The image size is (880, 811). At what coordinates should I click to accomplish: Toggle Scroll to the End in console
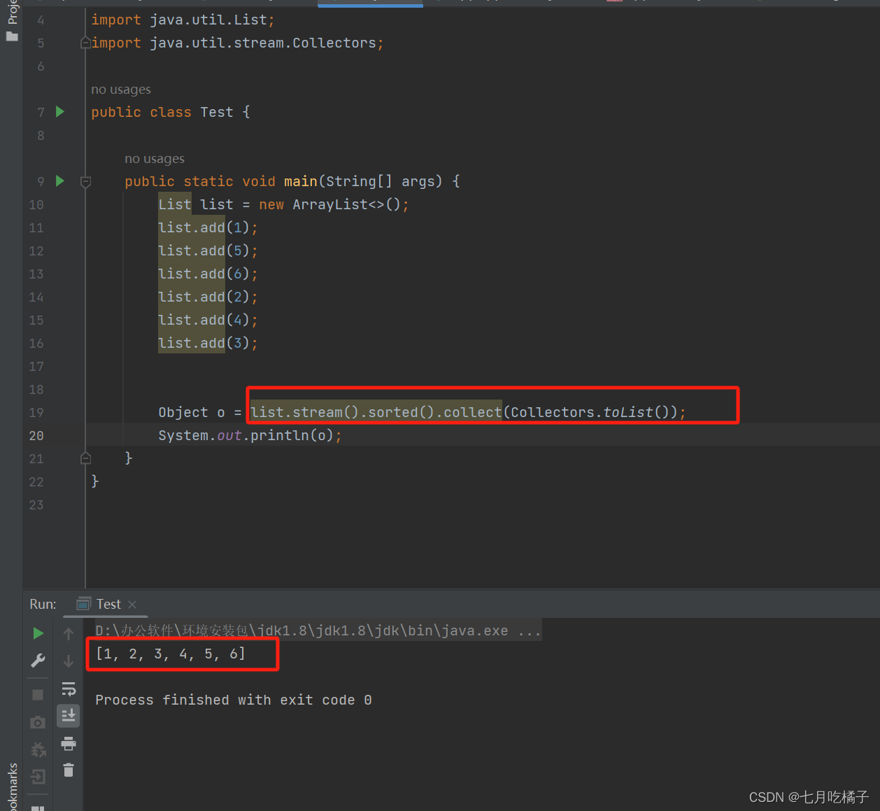click(x=69, y=716)
